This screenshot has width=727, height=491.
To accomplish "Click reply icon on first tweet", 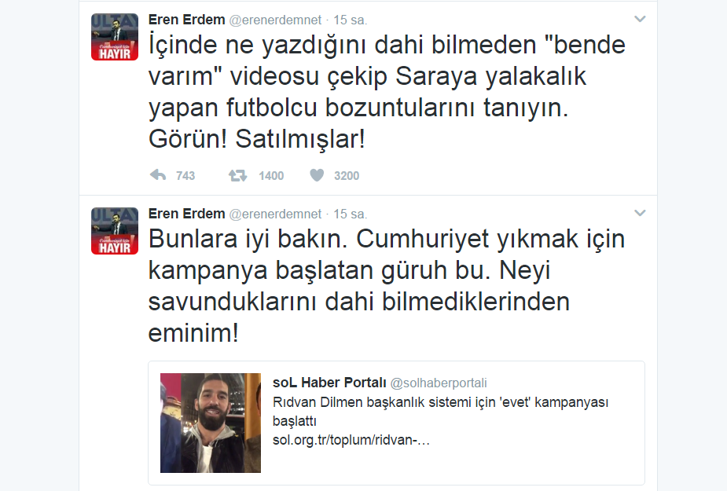I will click(158, 175).
